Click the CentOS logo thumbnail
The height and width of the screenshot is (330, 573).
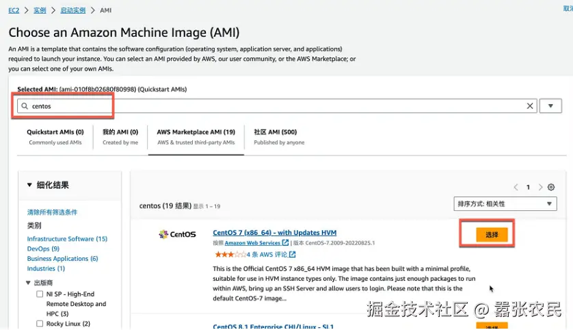pos(177,234)
